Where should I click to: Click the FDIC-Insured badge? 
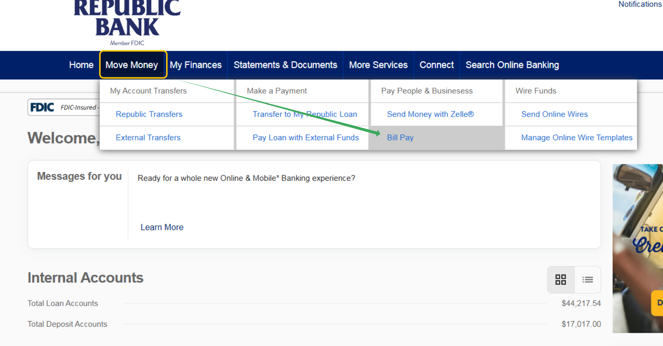pyautogui.click(x=64, y=107)
